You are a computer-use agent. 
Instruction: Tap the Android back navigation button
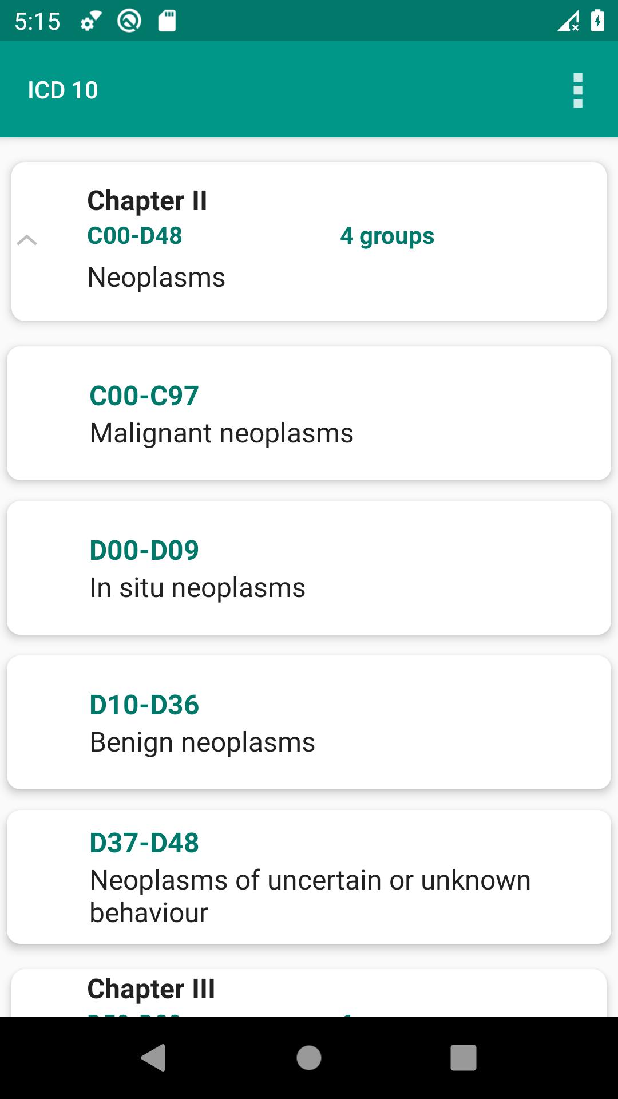tap(153, 1057)
